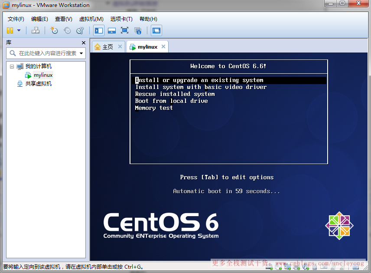Viewport: 371px width, 273px height.
Task: Click the sound card status icon
Action: pos(306,267)
